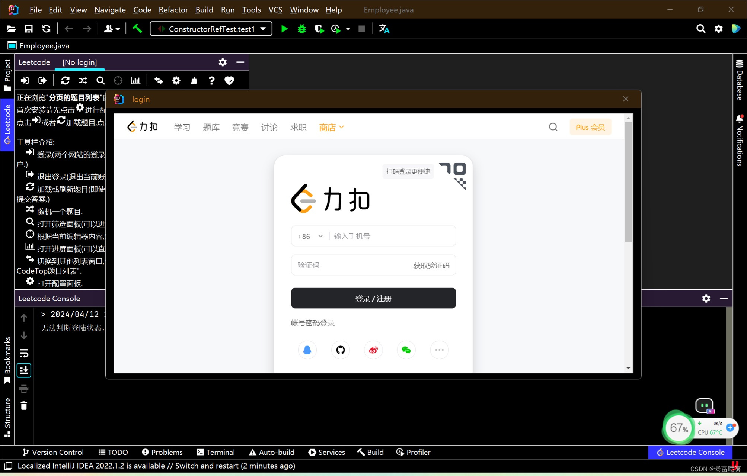Expand the 商店 navigation dropdown
This screenshot has width=747, height=476.
[x=331, y=128]
